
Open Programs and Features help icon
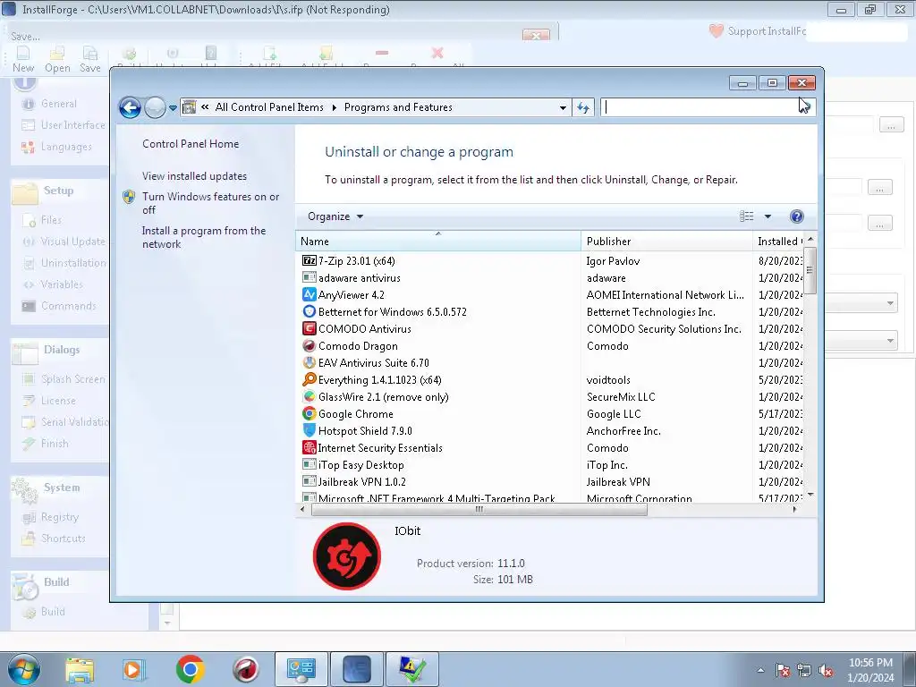pyautogui.click(x=796, y=216)
